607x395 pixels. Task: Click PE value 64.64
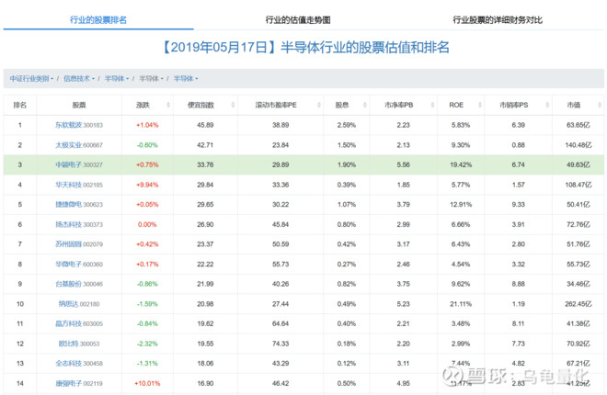tap(281, 324)
